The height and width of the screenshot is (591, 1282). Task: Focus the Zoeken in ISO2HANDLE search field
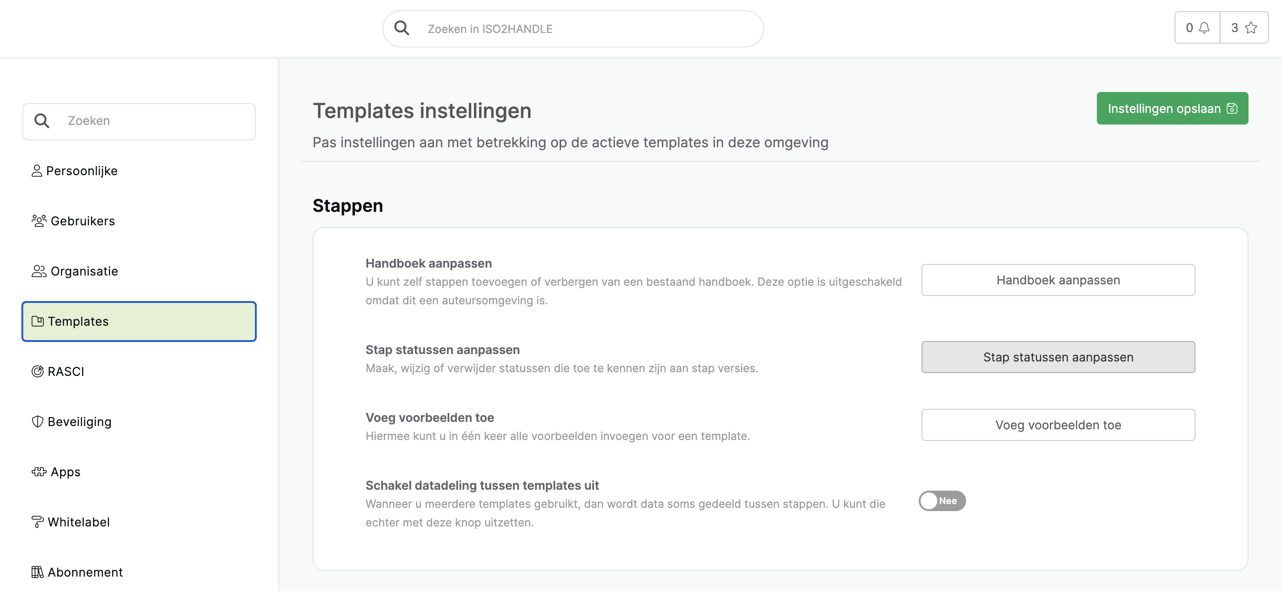tap(573, 29)
